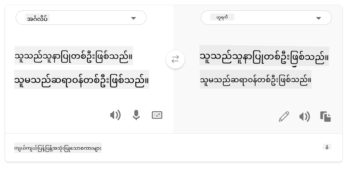Click the small ဗီ label at bottom right

(327, 147)
